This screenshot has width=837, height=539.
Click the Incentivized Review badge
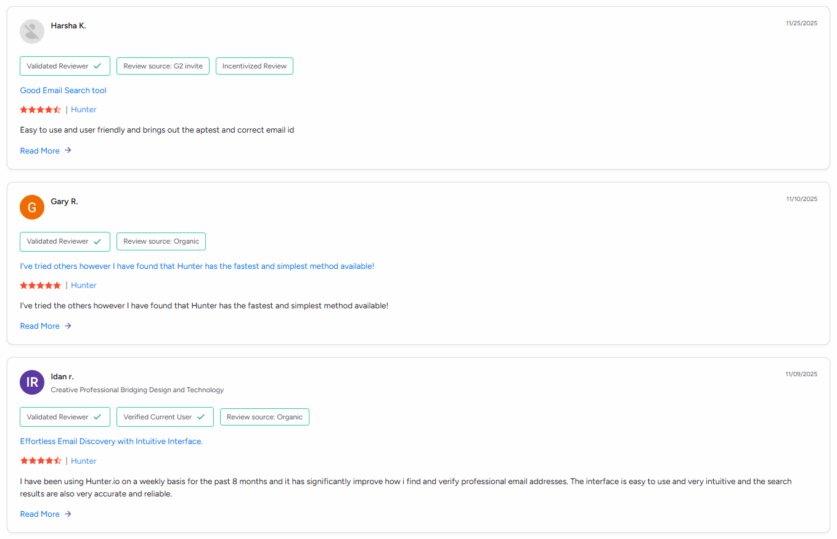[x=254, y=66]
